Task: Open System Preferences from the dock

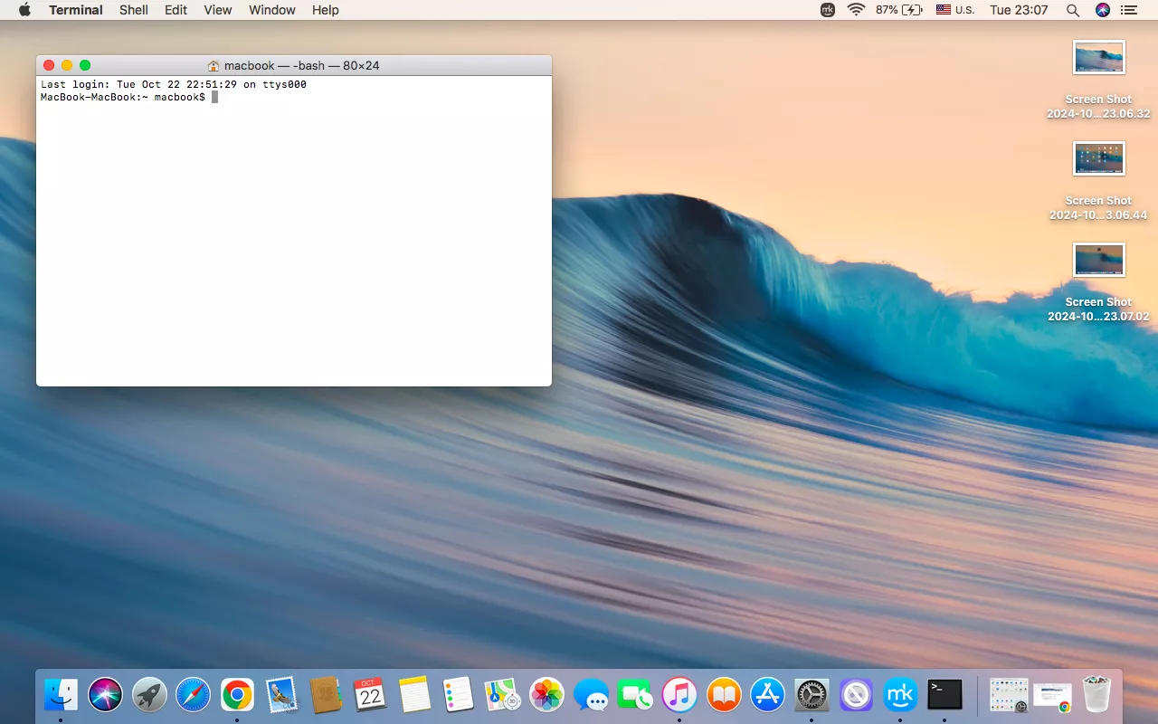Action: point(812,695)
